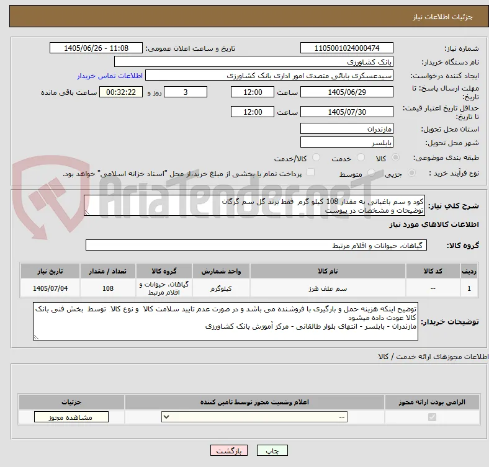Click the نام کالا column header
Screen dimensions: 489x467
tap(328, 271)
